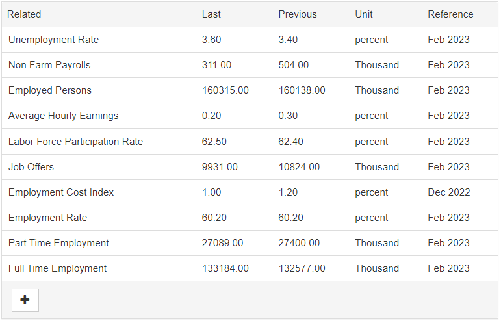The width and height of the screenshot is (501, 323).
Task: Click the Related column header
Action: (x=24, y=14)
